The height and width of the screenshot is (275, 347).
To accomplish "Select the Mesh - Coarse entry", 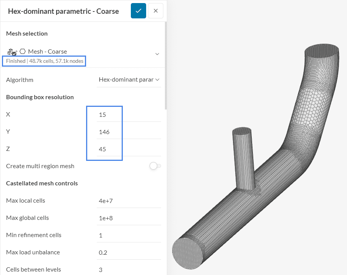I will pyautogui.click(x=47, y=51).
